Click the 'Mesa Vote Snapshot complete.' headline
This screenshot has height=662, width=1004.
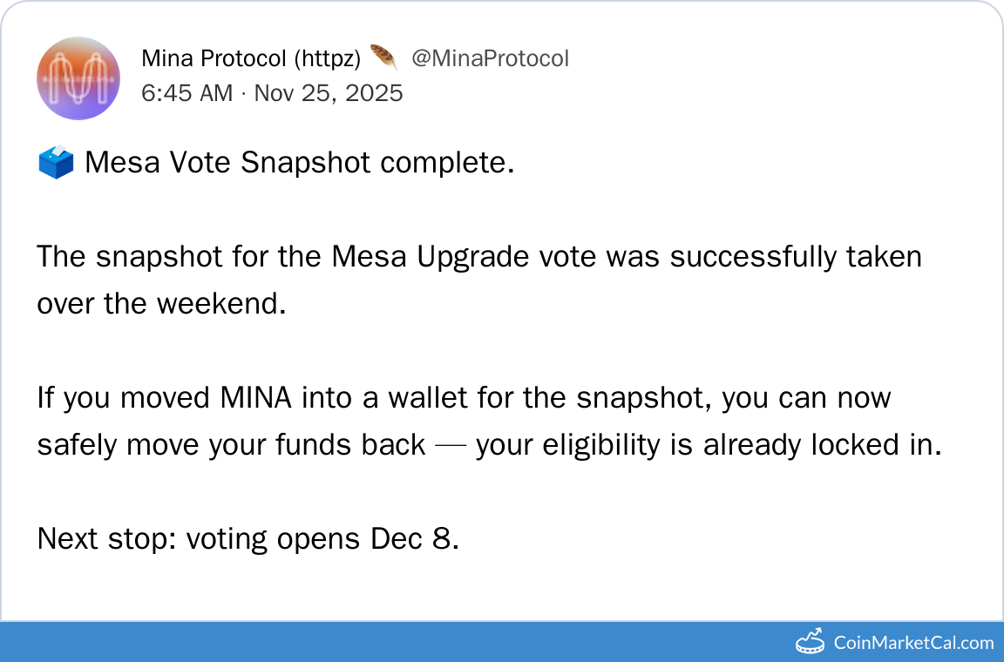(x=299, y=163)
